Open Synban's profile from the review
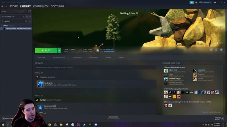This screenshot has width=227, height=127. pos(43,100)
